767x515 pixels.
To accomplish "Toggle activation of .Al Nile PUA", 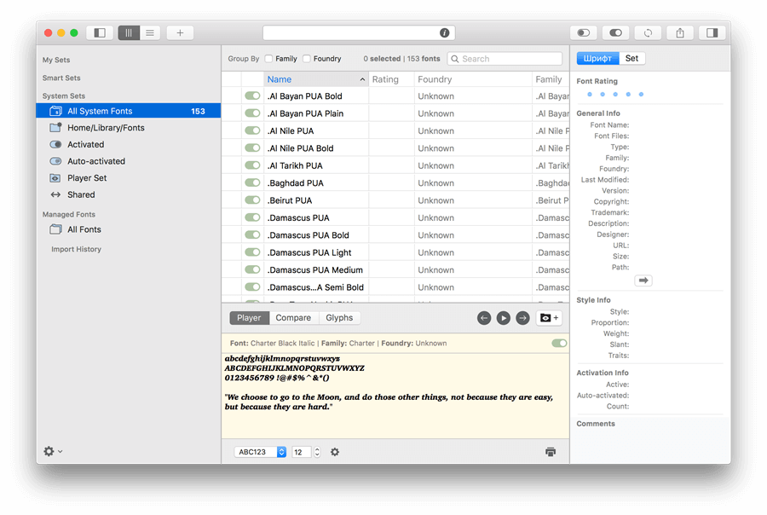I will point(252,130).
